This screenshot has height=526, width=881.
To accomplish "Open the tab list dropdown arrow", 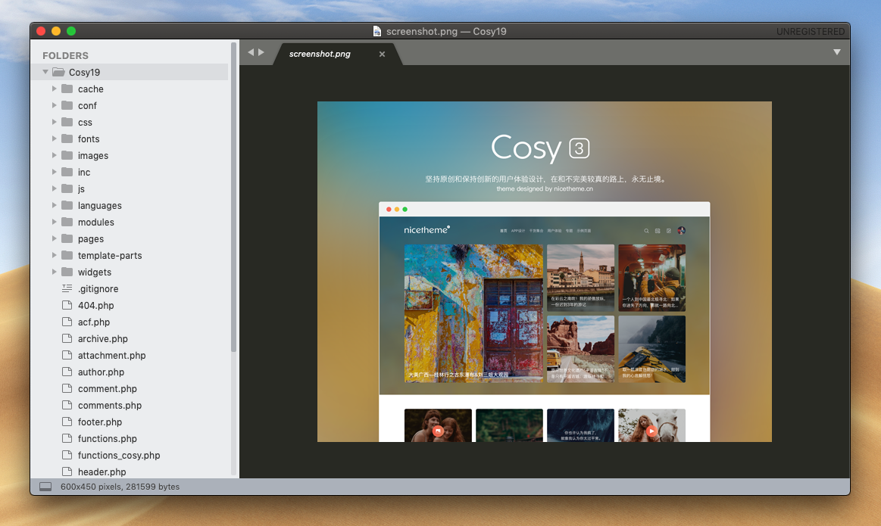I will click(837, 52).
